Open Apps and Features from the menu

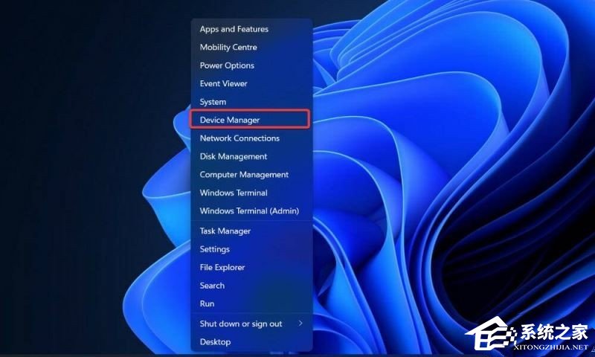[234, 29]
